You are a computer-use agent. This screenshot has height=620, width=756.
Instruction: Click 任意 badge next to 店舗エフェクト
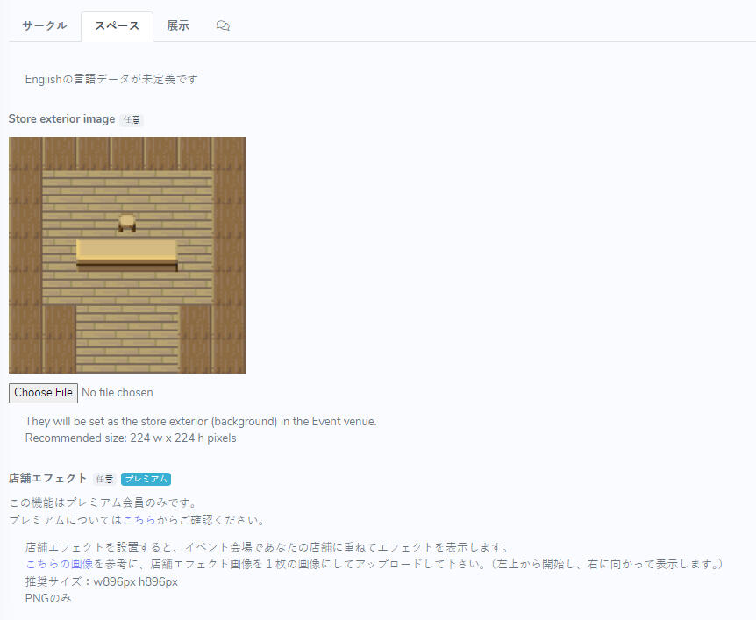click(x=104, y=479)
